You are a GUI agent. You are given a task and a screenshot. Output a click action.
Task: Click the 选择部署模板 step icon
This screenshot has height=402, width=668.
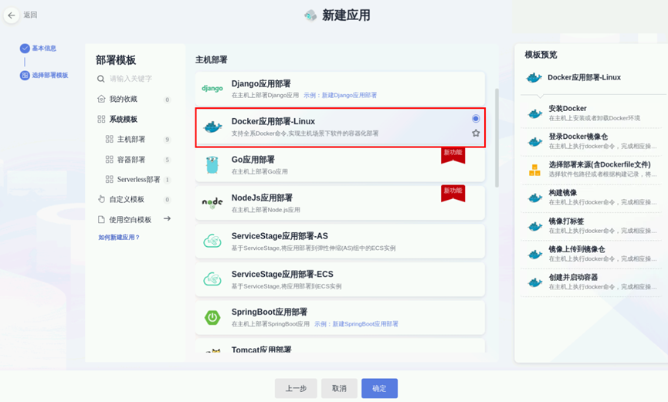[x=25, y=76]
